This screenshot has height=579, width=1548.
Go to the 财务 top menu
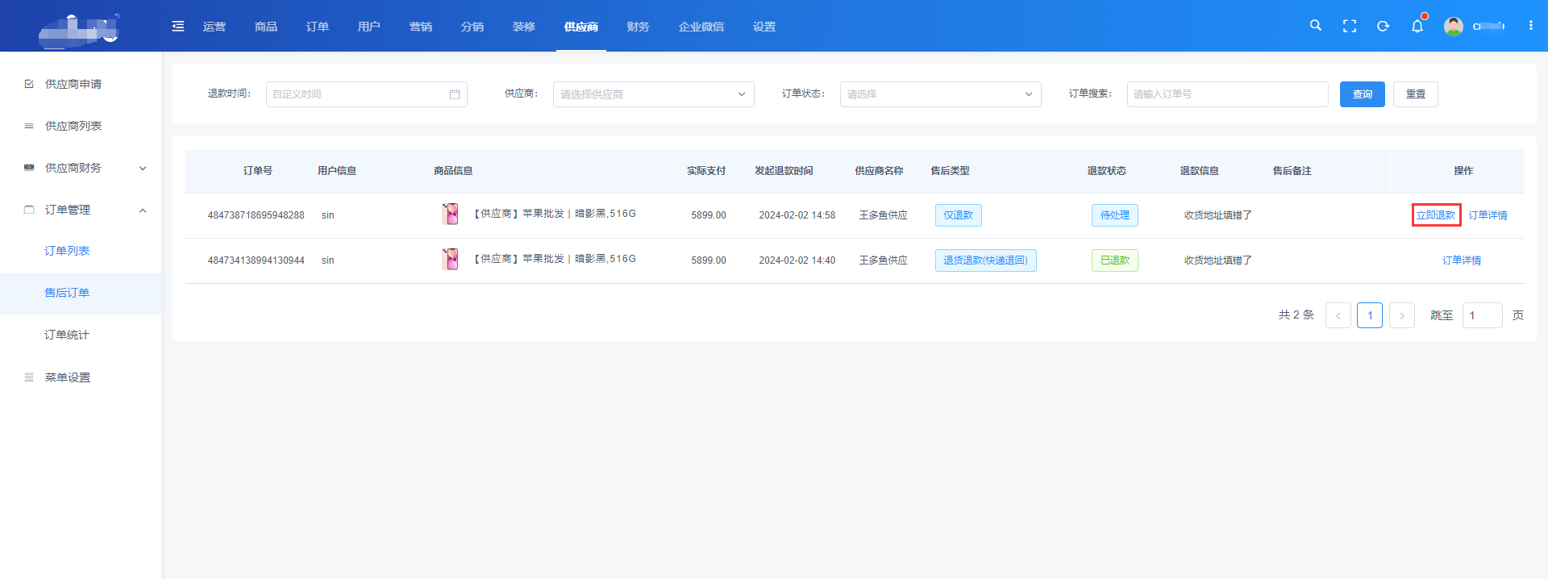point(639,27)
